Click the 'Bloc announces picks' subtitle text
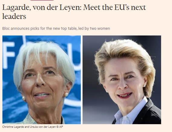172x132 pixels. (56, 29)
